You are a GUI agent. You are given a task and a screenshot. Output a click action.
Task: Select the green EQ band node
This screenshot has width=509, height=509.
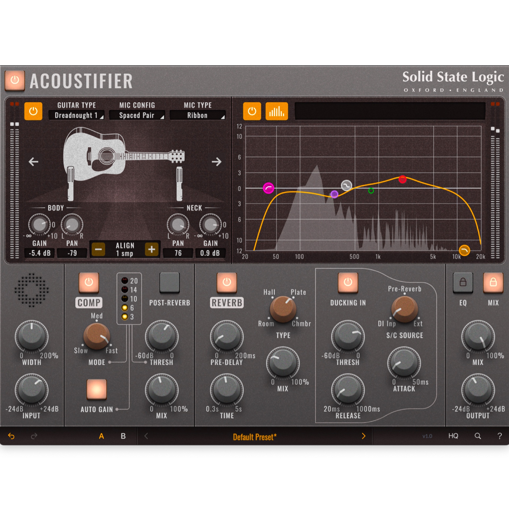coord(371,191)
